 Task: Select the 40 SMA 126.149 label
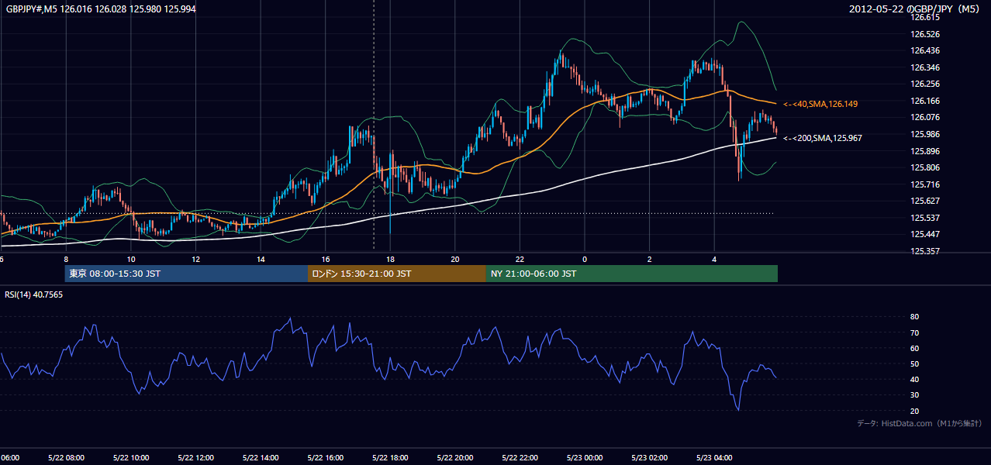point(820,104)
